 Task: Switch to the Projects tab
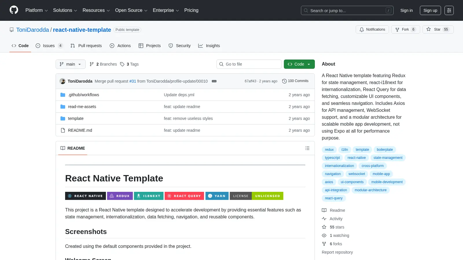150,46
